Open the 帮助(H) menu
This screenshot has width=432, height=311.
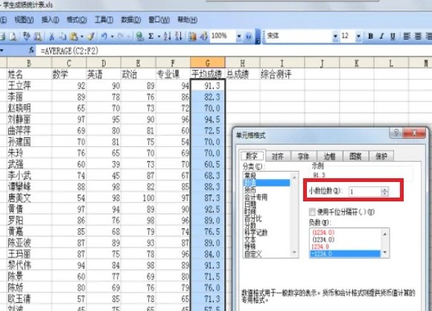(188, 20)
